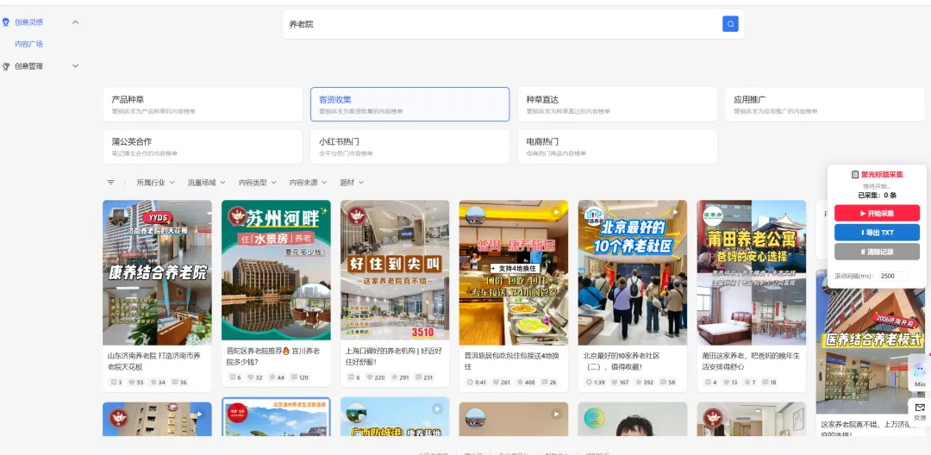Click the 已采集: 0 条 counter text
The height and width of the screenshot is (455, 931).
click(x=877, y=195)
